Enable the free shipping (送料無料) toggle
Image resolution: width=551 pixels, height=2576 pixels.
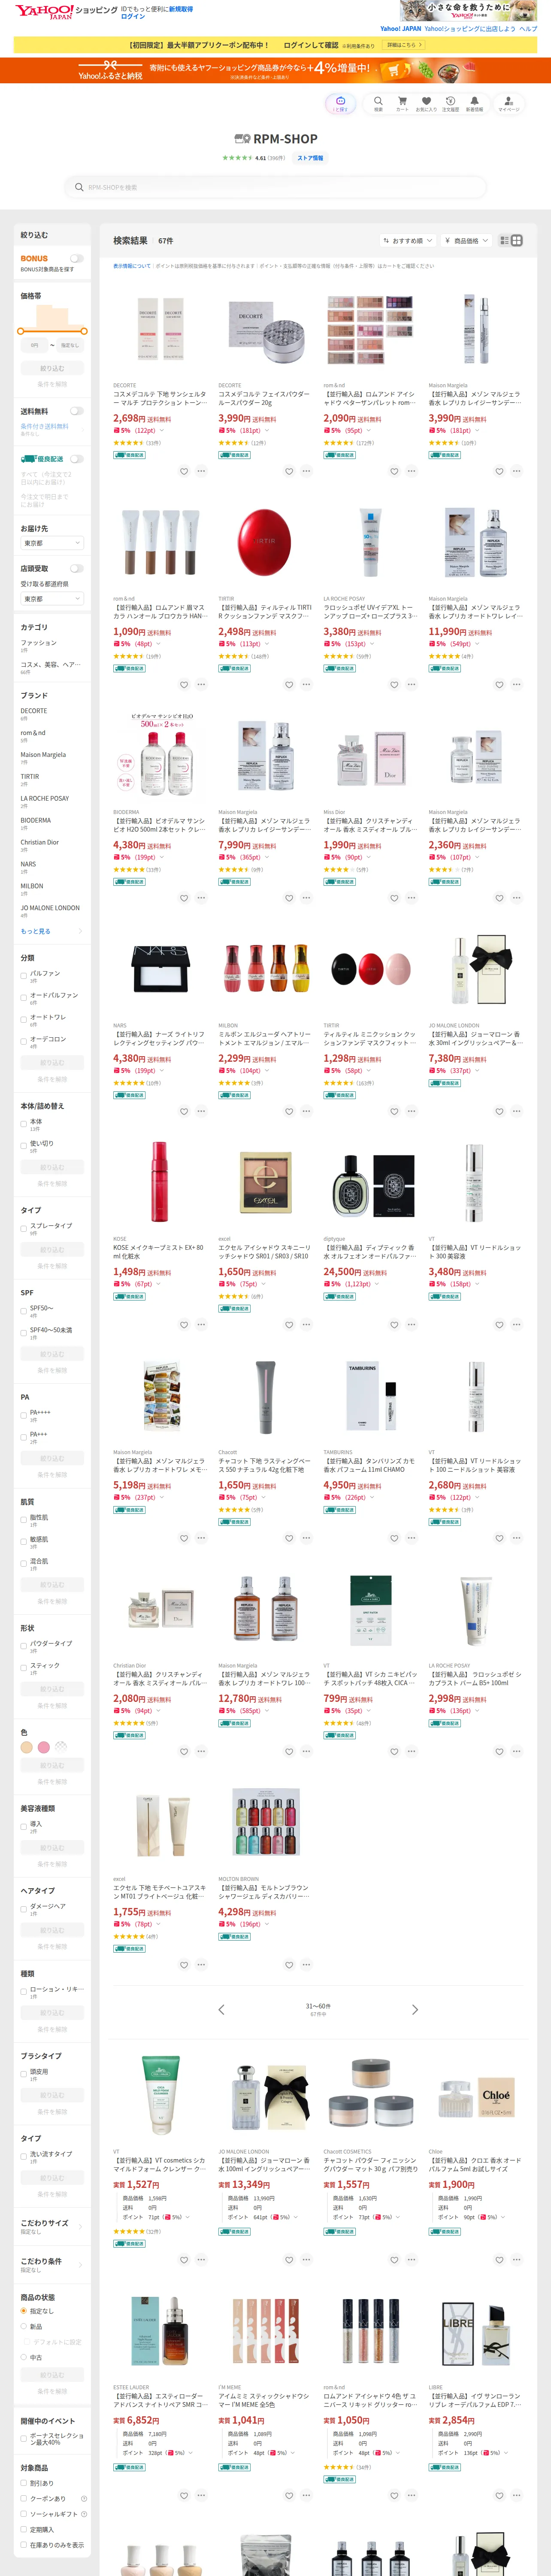(76, 411)
